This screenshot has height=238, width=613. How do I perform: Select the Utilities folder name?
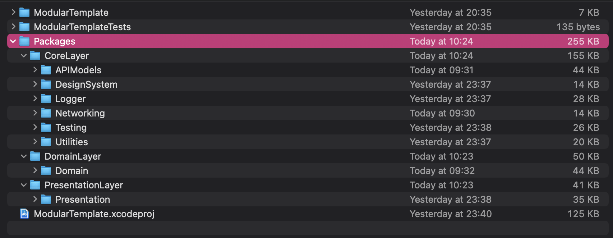click(x=72, y=142)
